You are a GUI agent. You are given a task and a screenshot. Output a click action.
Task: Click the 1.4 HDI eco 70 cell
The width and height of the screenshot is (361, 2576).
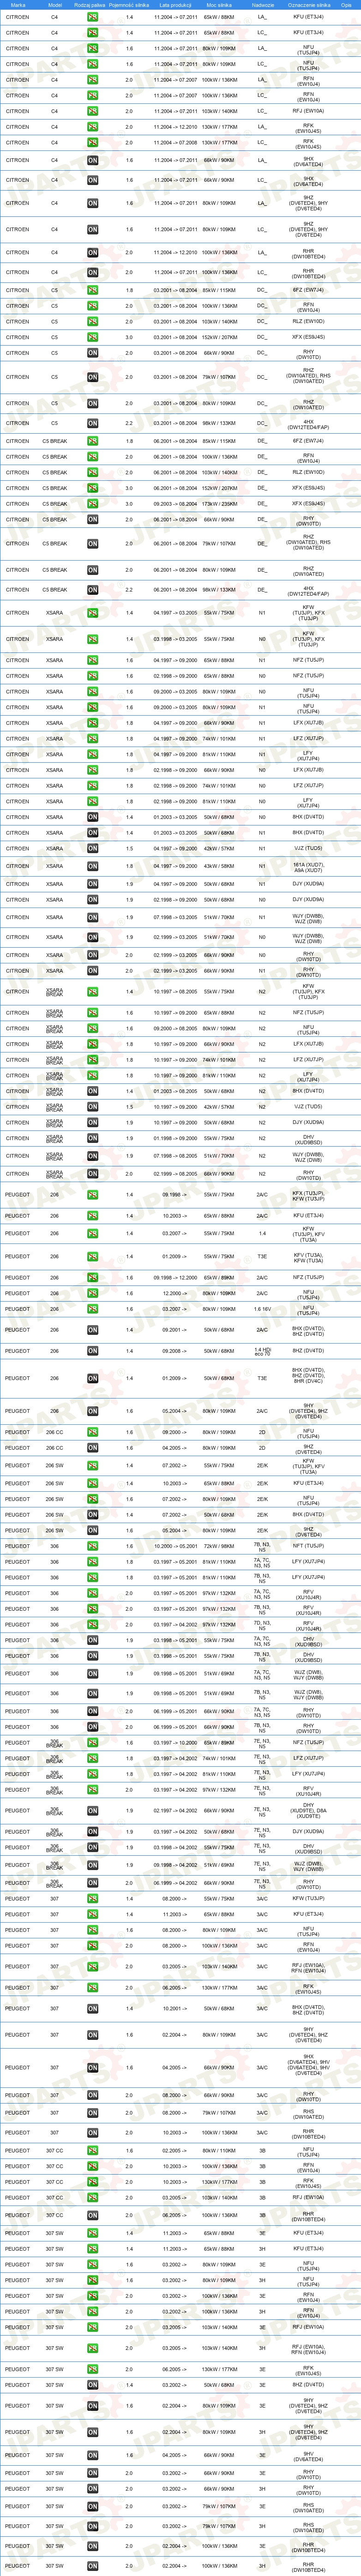(x=262, y=1351)
